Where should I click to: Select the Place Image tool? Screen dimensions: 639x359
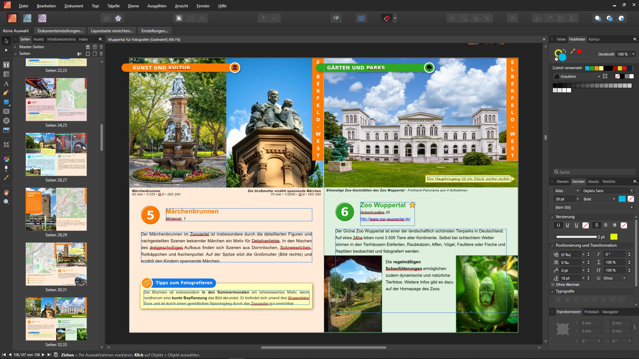(x=6, y=130)
